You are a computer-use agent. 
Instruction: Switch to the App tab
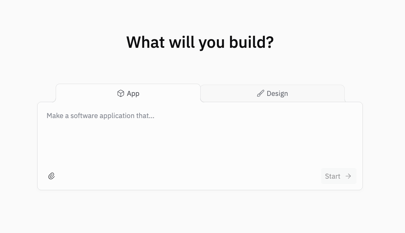[x=128, y=93]
